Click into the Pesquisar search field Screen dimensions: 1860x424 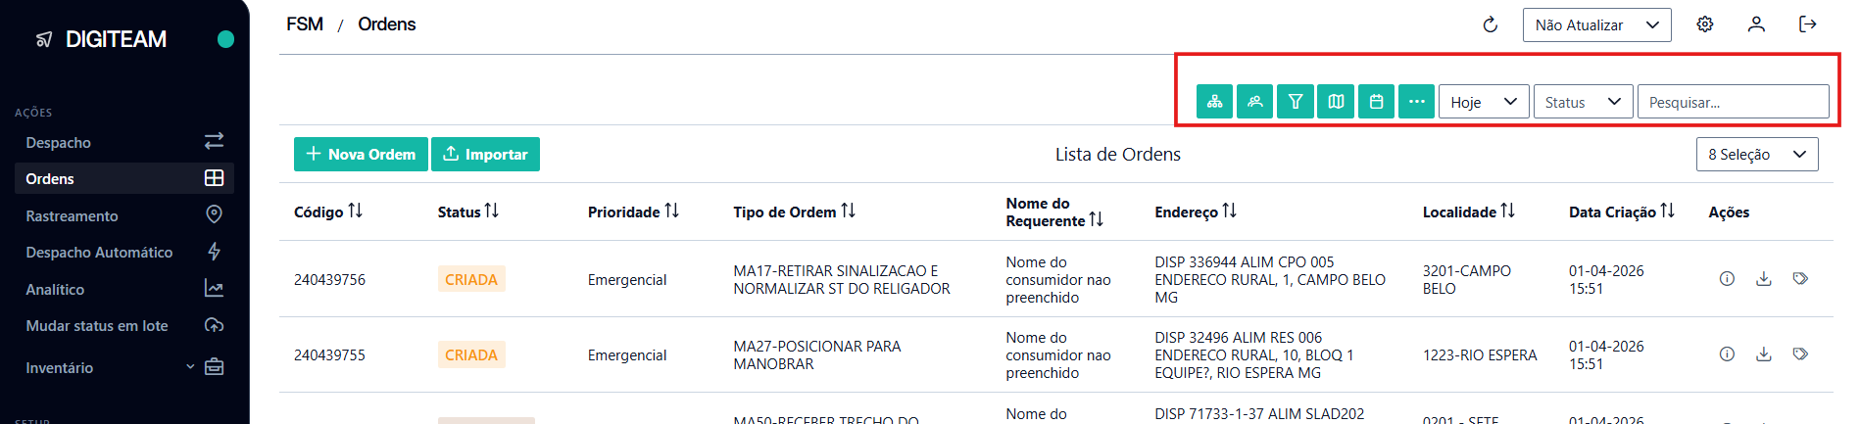[1732, 102]
